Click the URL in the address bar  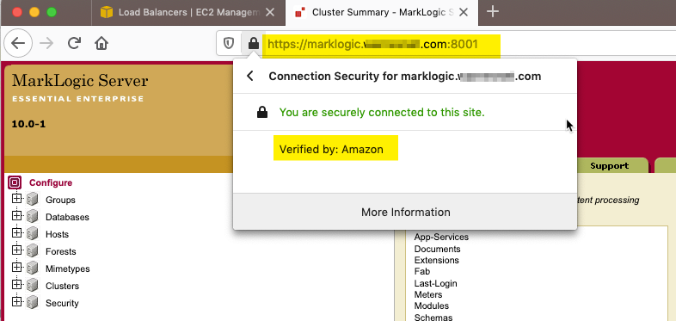click(372, 44)
